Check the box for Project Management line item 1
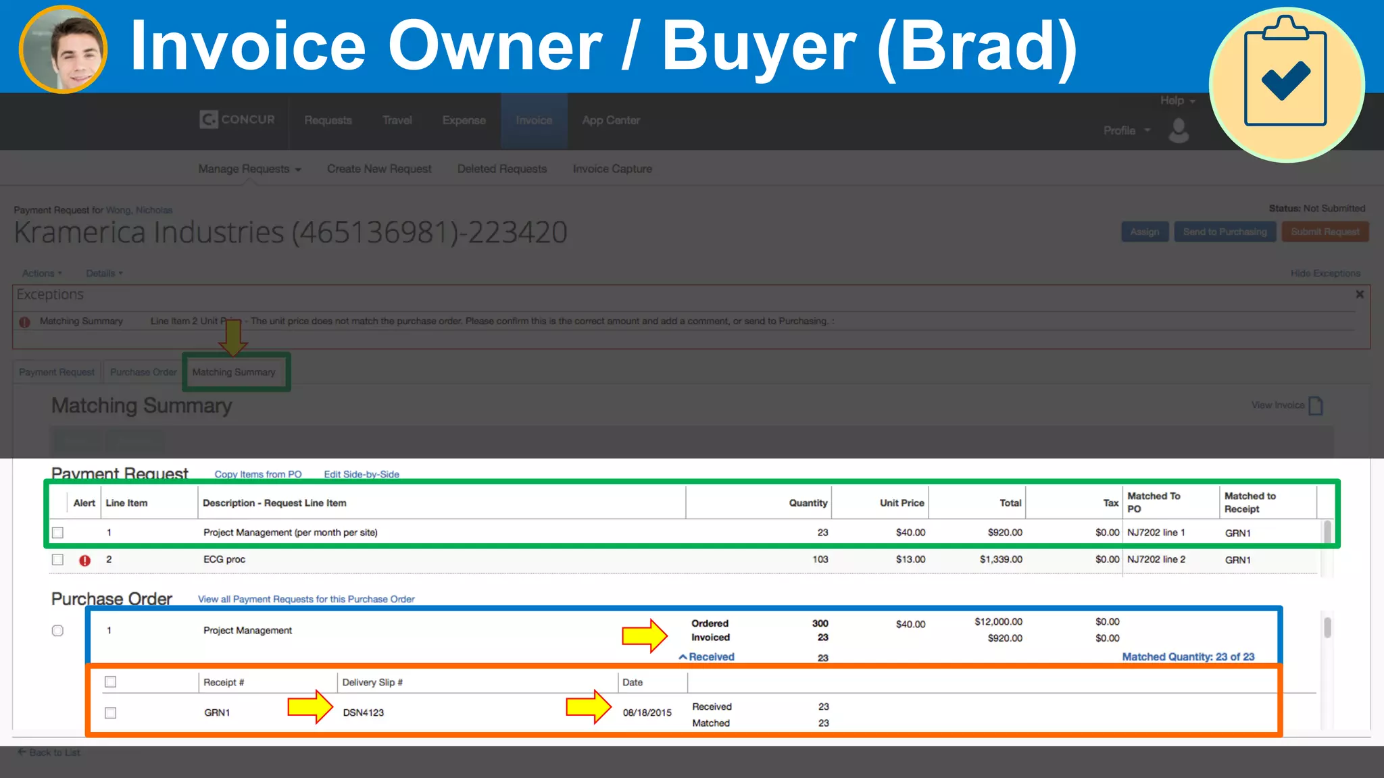The image size is (1384, 778). coord(58,533)
